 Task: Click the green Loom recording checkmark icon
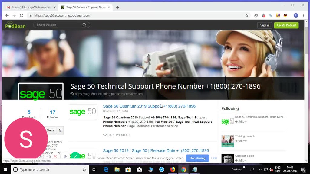click(76, 156)
